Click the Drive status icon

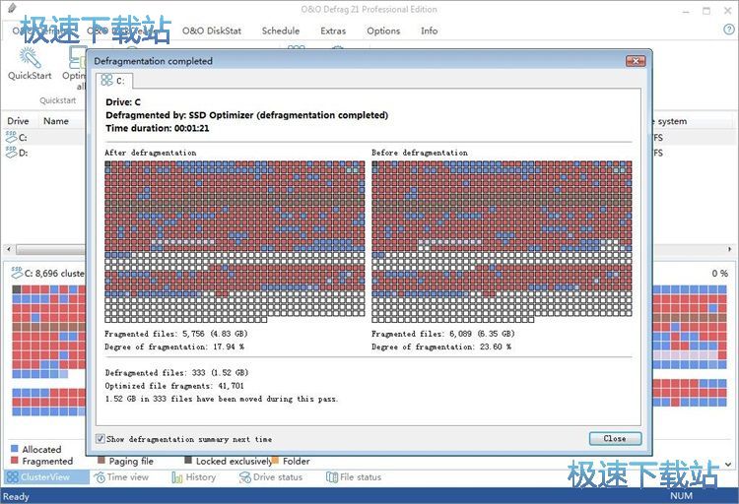pyautogui.click(x=245, y=477)
